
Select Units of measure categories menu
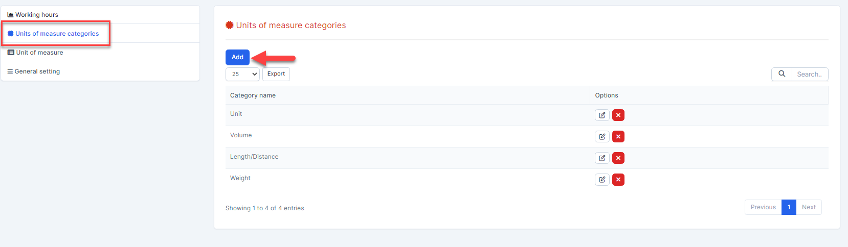(x=57, y=34)
